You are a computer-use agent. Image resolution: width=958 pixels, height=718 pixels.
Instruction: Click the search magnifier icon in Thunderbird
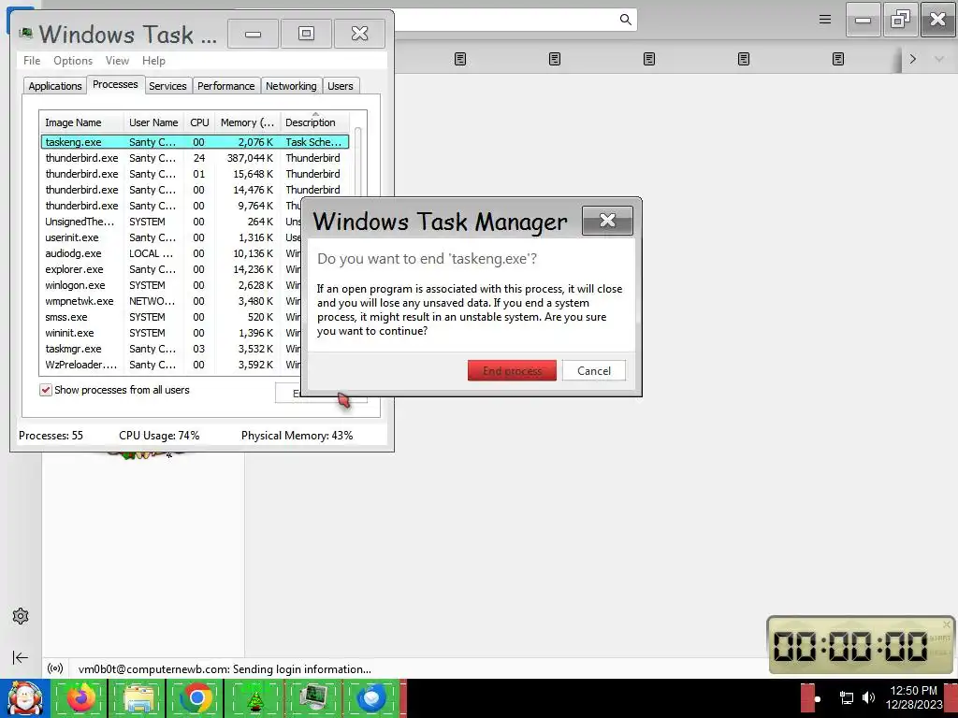click(625, 20)
